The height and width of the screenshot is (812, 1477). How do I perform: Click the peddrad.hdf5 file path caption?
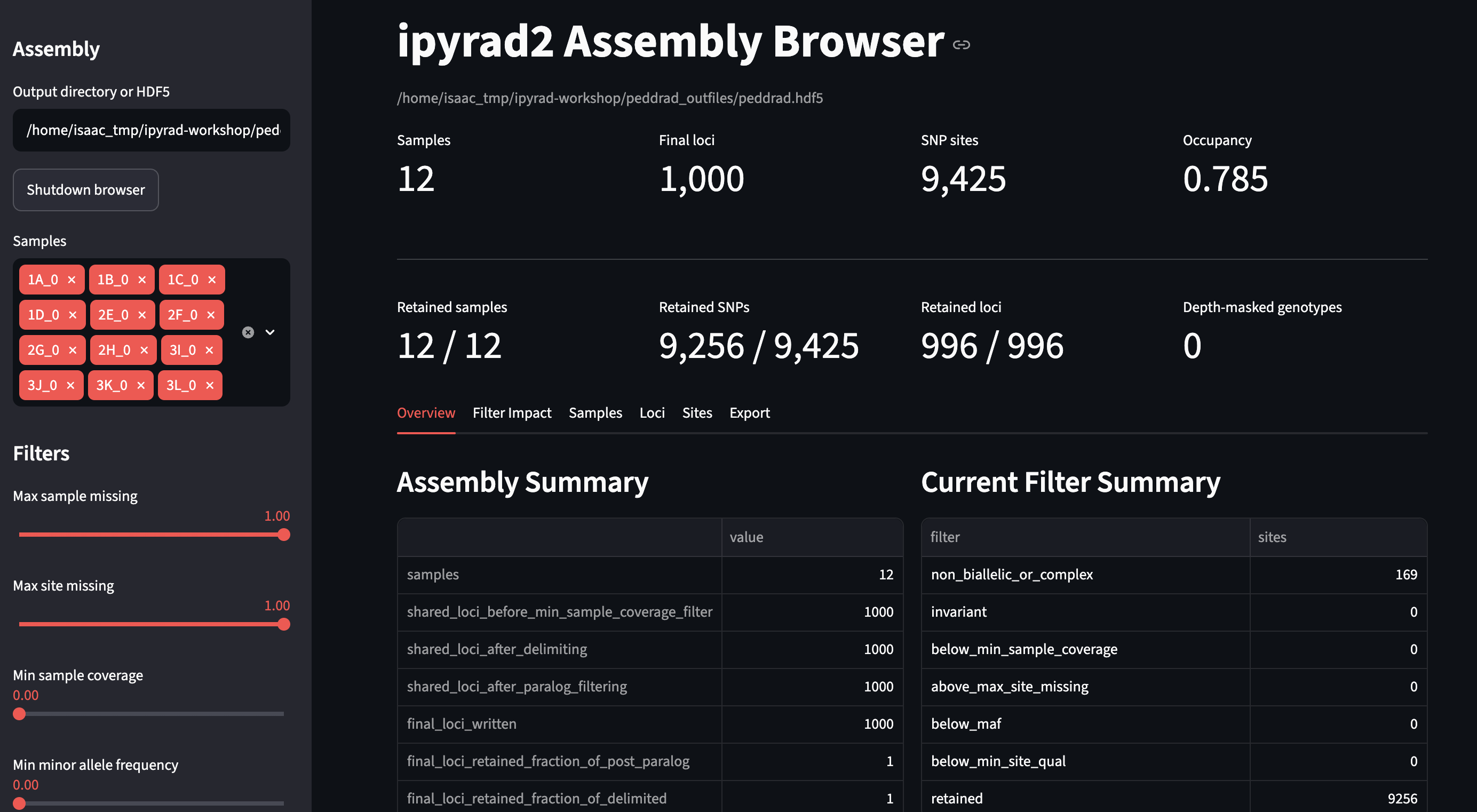[609, 98]
